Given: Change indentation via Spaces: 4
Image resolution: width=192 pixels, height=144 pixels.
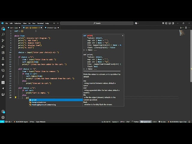Looking at the screenshot, I should (x=115, y=122).
